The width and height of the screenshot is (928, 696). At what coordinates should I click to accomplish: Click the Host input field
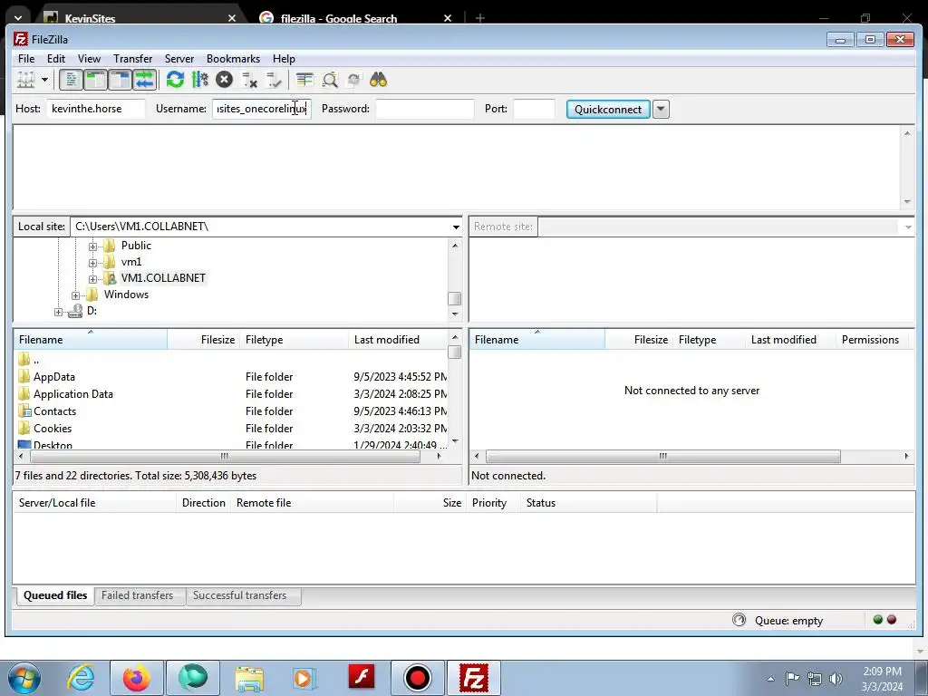pyautogui.click(x=95, y=109)
